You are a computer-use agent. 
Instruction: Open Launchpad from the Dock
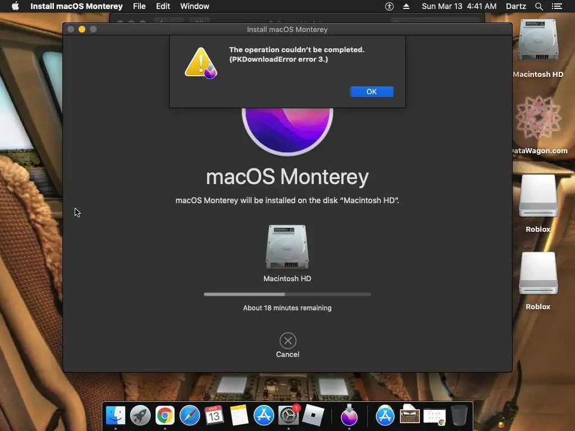(140, 415)
